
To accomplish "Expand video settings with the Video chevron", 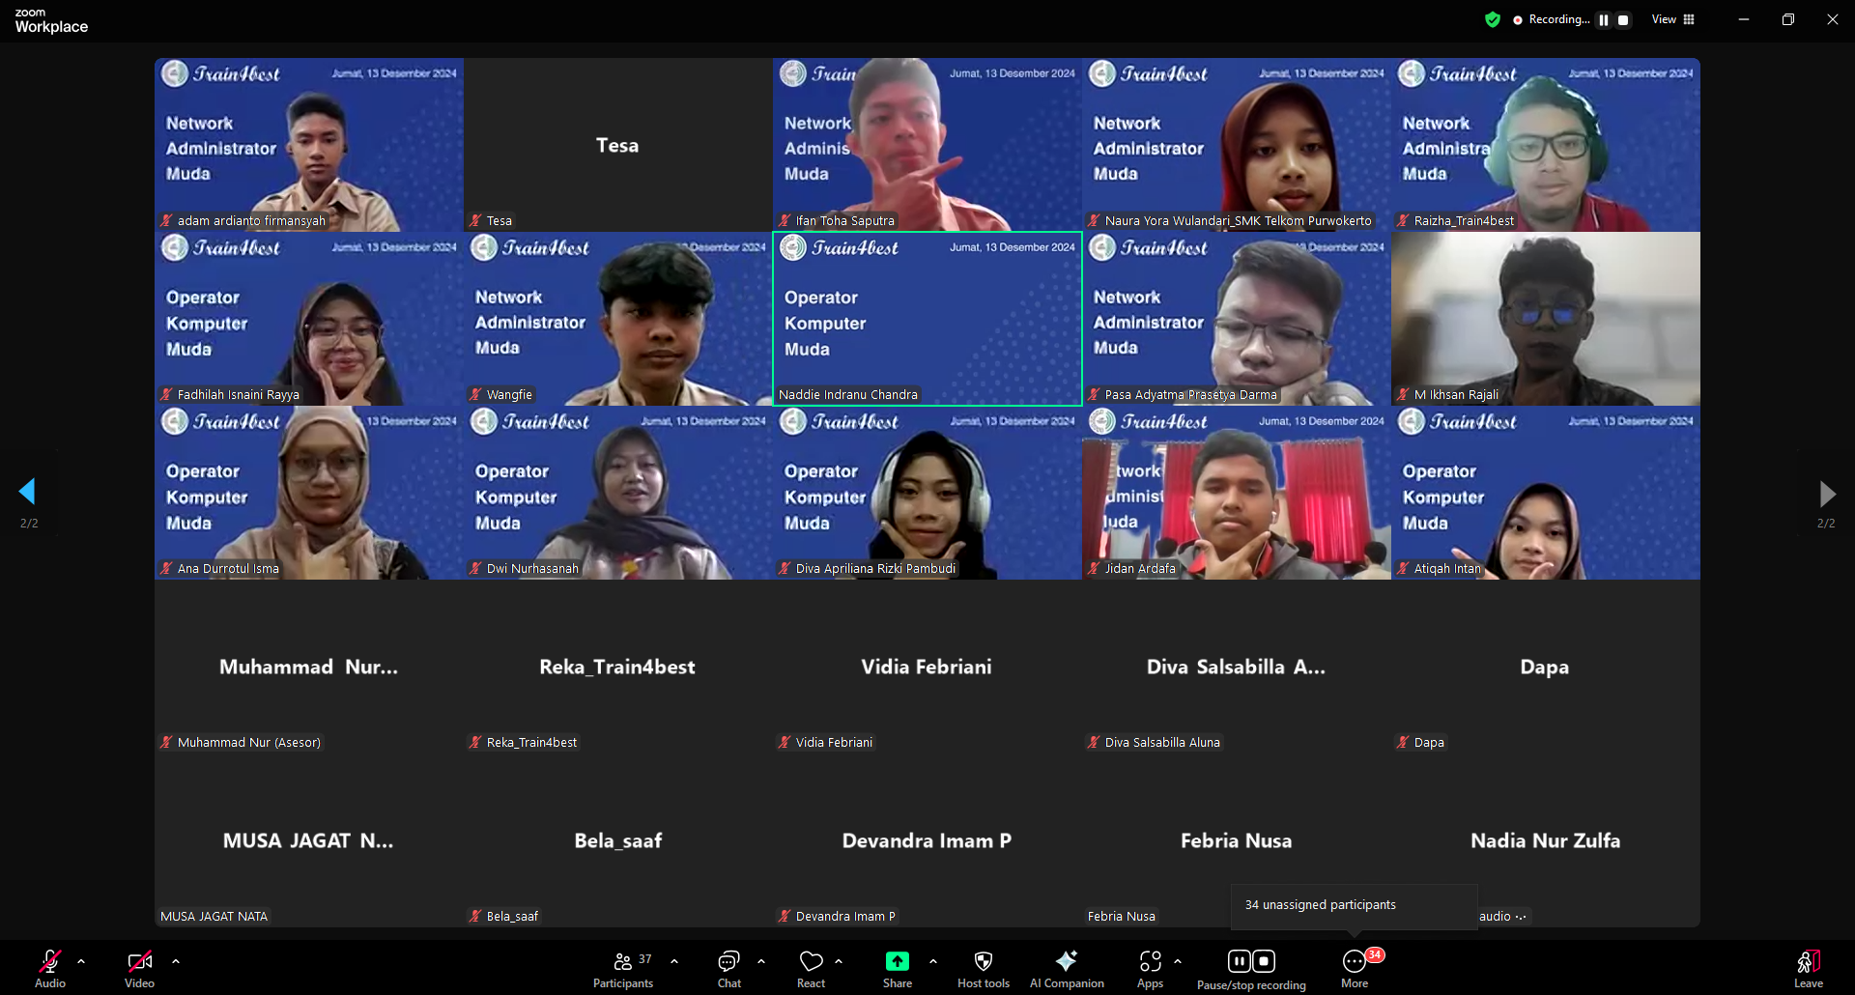I will coord(176,961).
